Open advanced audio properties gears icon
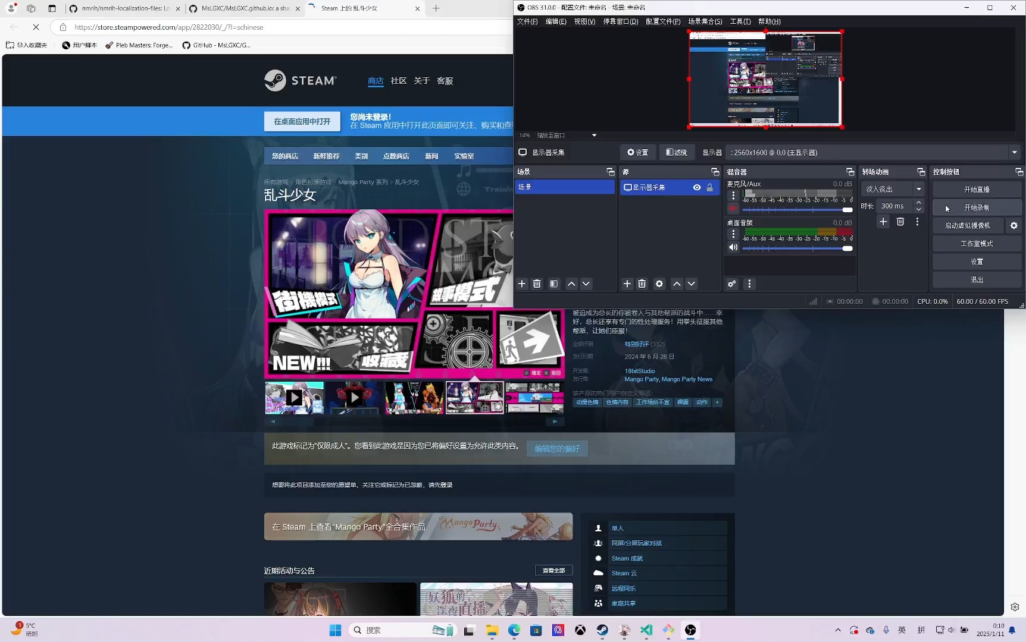Screen dimensions: 1026x642 (x=732, y=284)
